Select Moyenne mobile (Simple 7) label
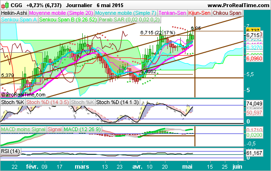Image resolution: width=271 pixels, height=171 pixels. (x=126, y=13)
